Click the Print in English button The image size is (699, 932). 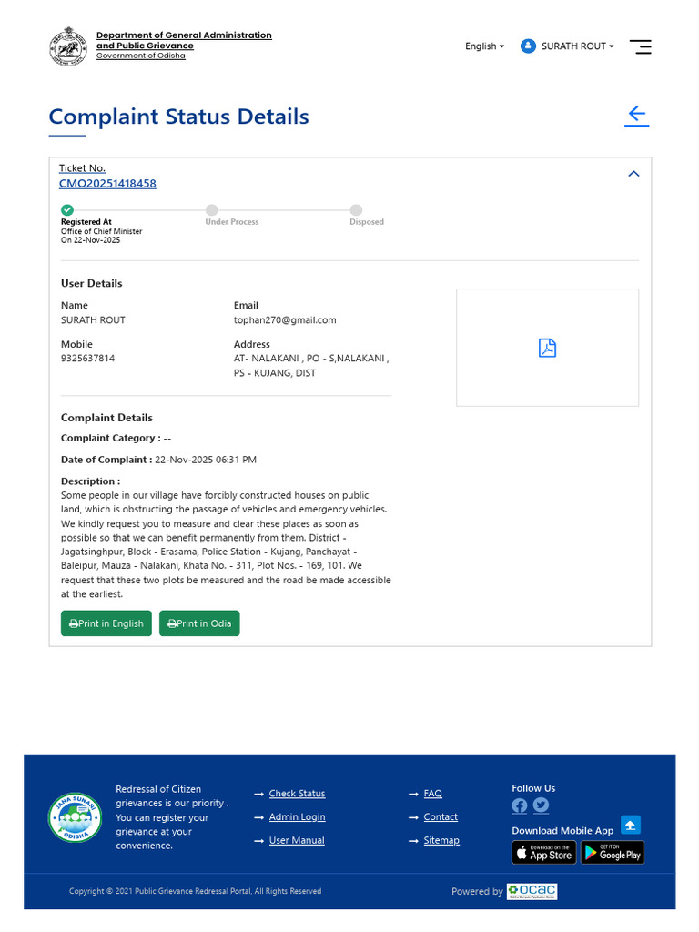106,623
